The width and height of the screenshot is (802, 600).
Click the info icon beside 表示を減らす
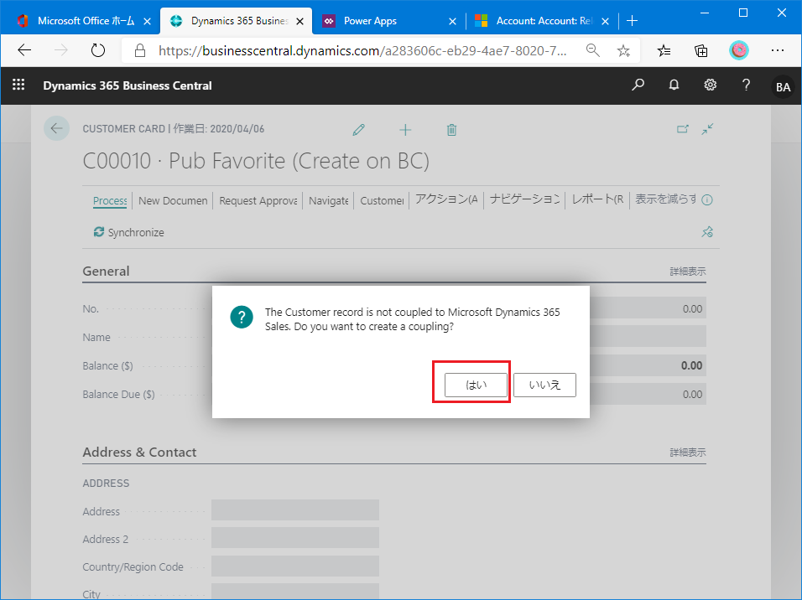coord(707,199)
